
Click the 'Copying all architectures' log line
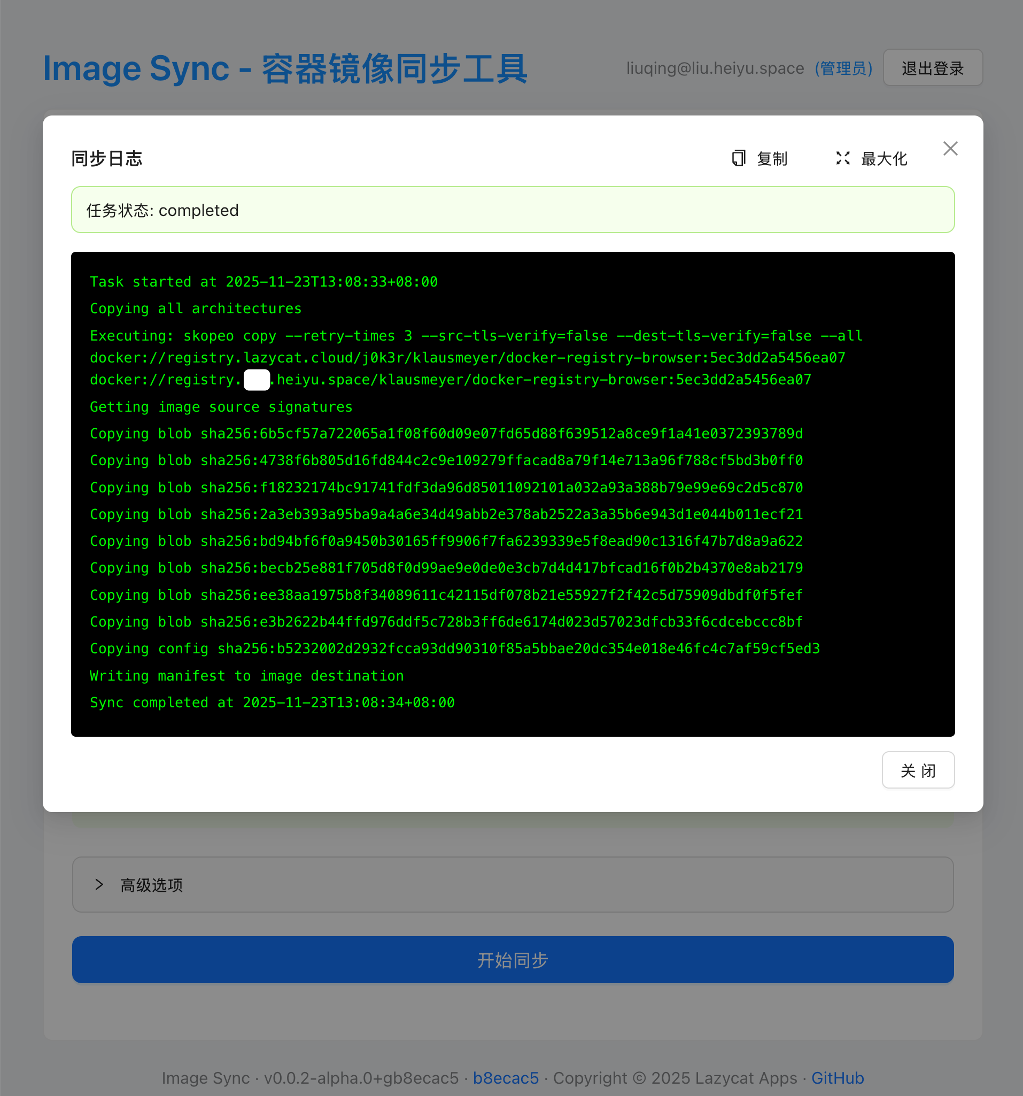click(x=196, y=308)
